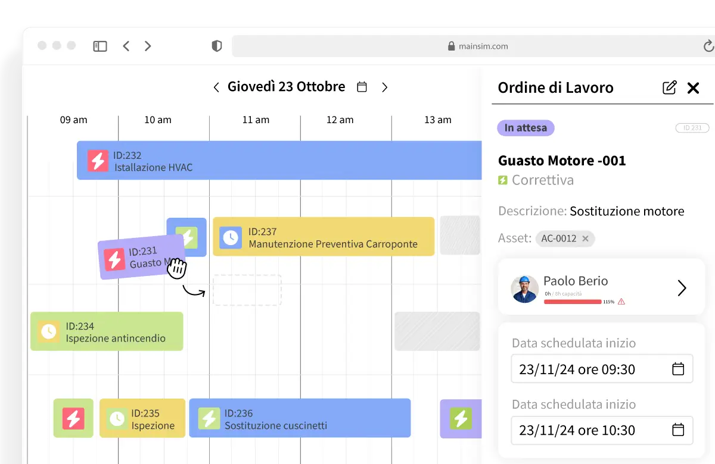Go back with the browser back arrow
This screenshot has width=715, height=464.
pyautogui.click(x=126, y=46)
